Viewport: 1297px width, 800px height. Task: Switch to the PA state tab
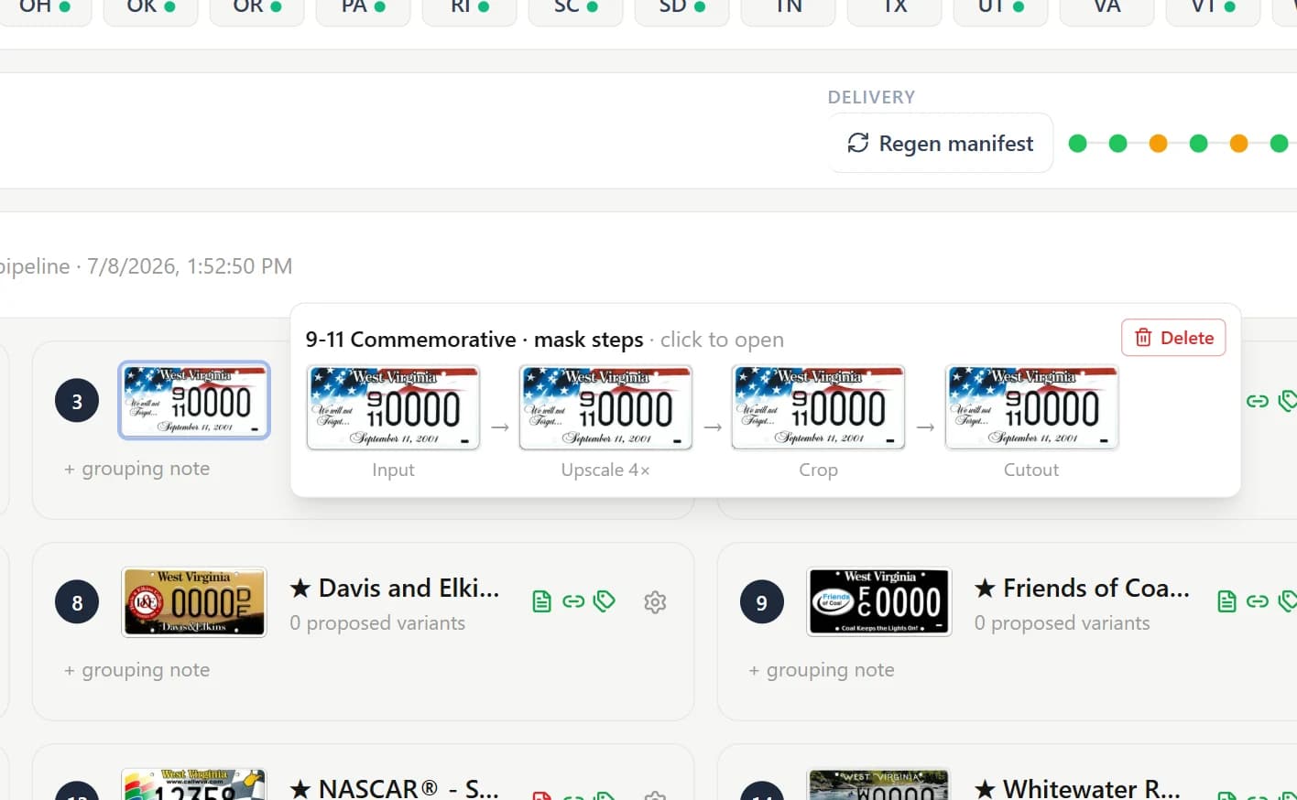pyautogui.click(x=364, y=8)
